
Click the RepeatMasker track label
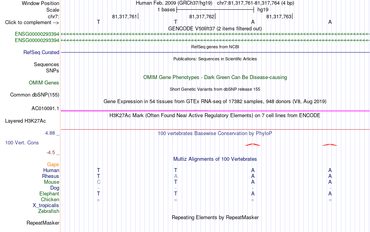point(43,223)
